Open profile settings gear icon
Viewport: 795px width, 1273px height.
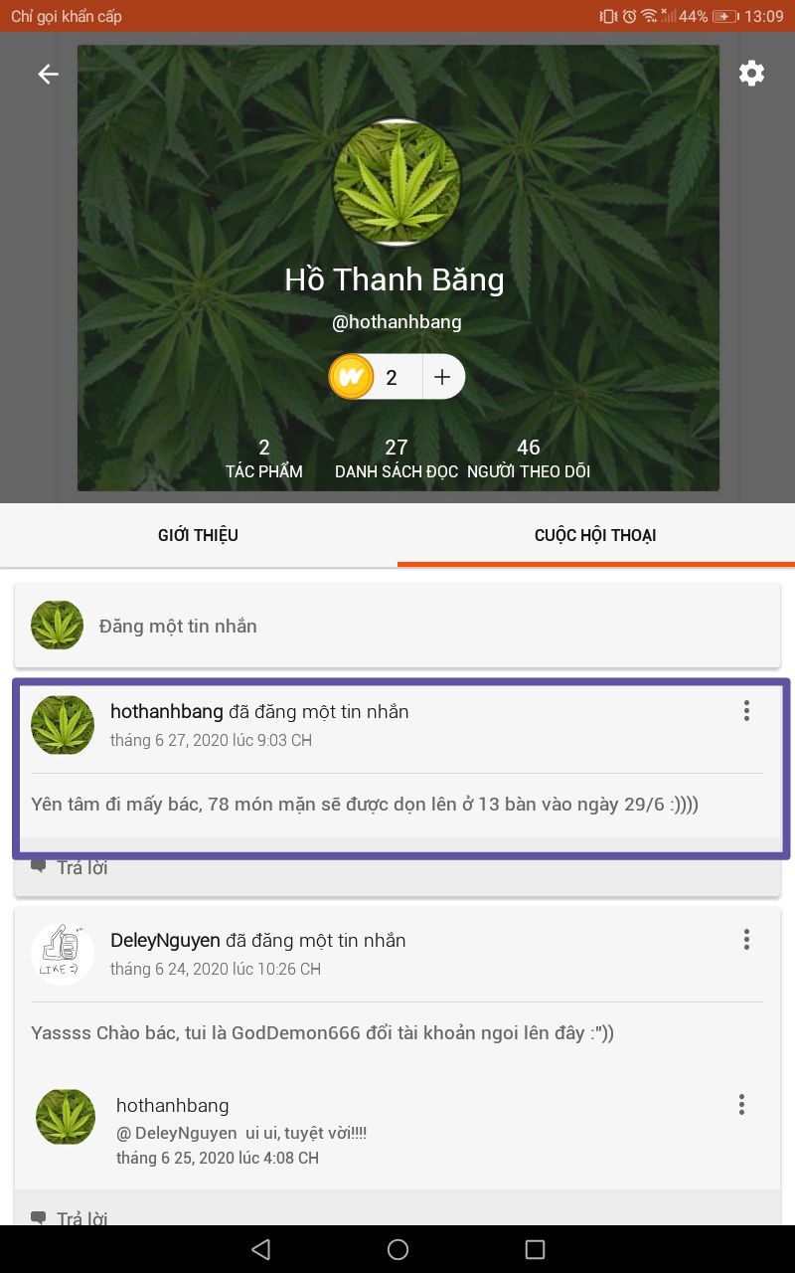tap(751, 73)
